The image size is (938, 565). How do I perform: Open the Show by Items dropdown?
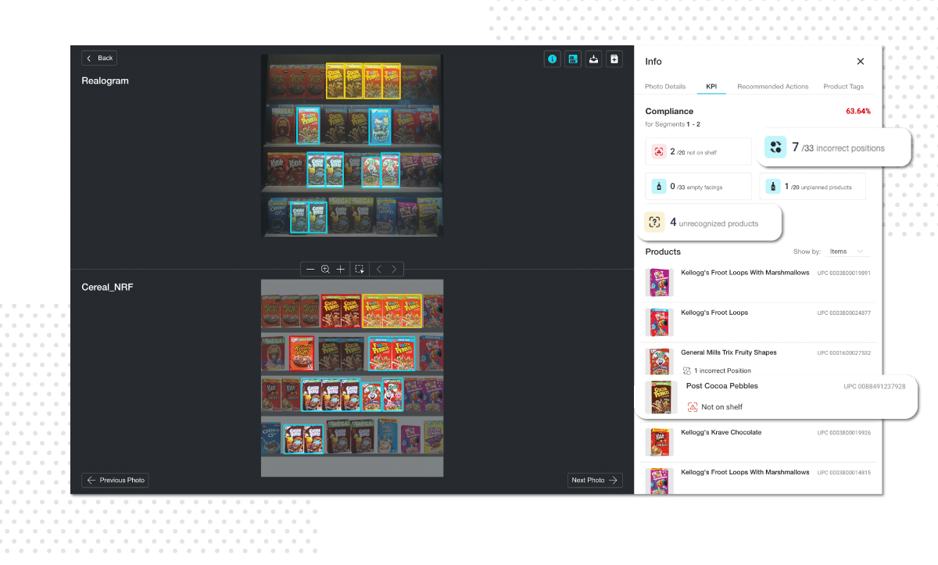847,252
